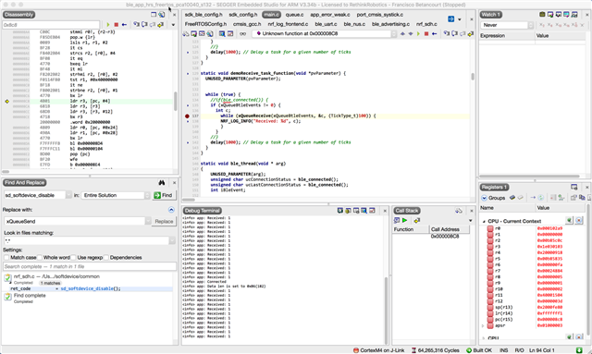Viewport: 592px width, 354px height.
Task: Click red target icon on CPU Current Context row
Action: point(579,220)
